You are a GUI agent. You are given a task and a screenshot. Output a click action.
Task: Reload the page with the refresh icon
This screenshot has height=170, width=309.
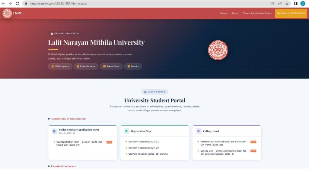click(x=17, y=4)
